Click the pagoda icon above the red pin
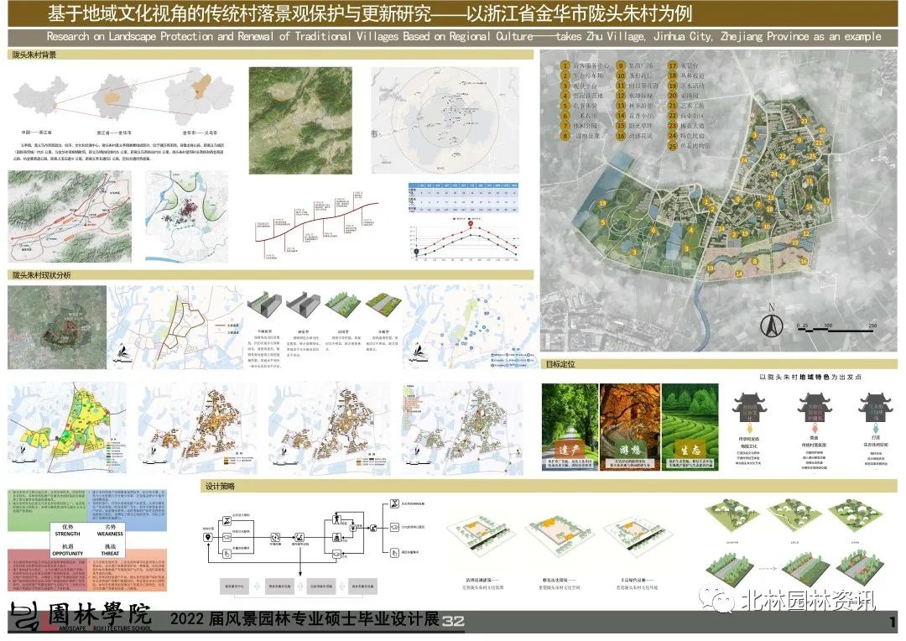 click(x=815, y=408)
